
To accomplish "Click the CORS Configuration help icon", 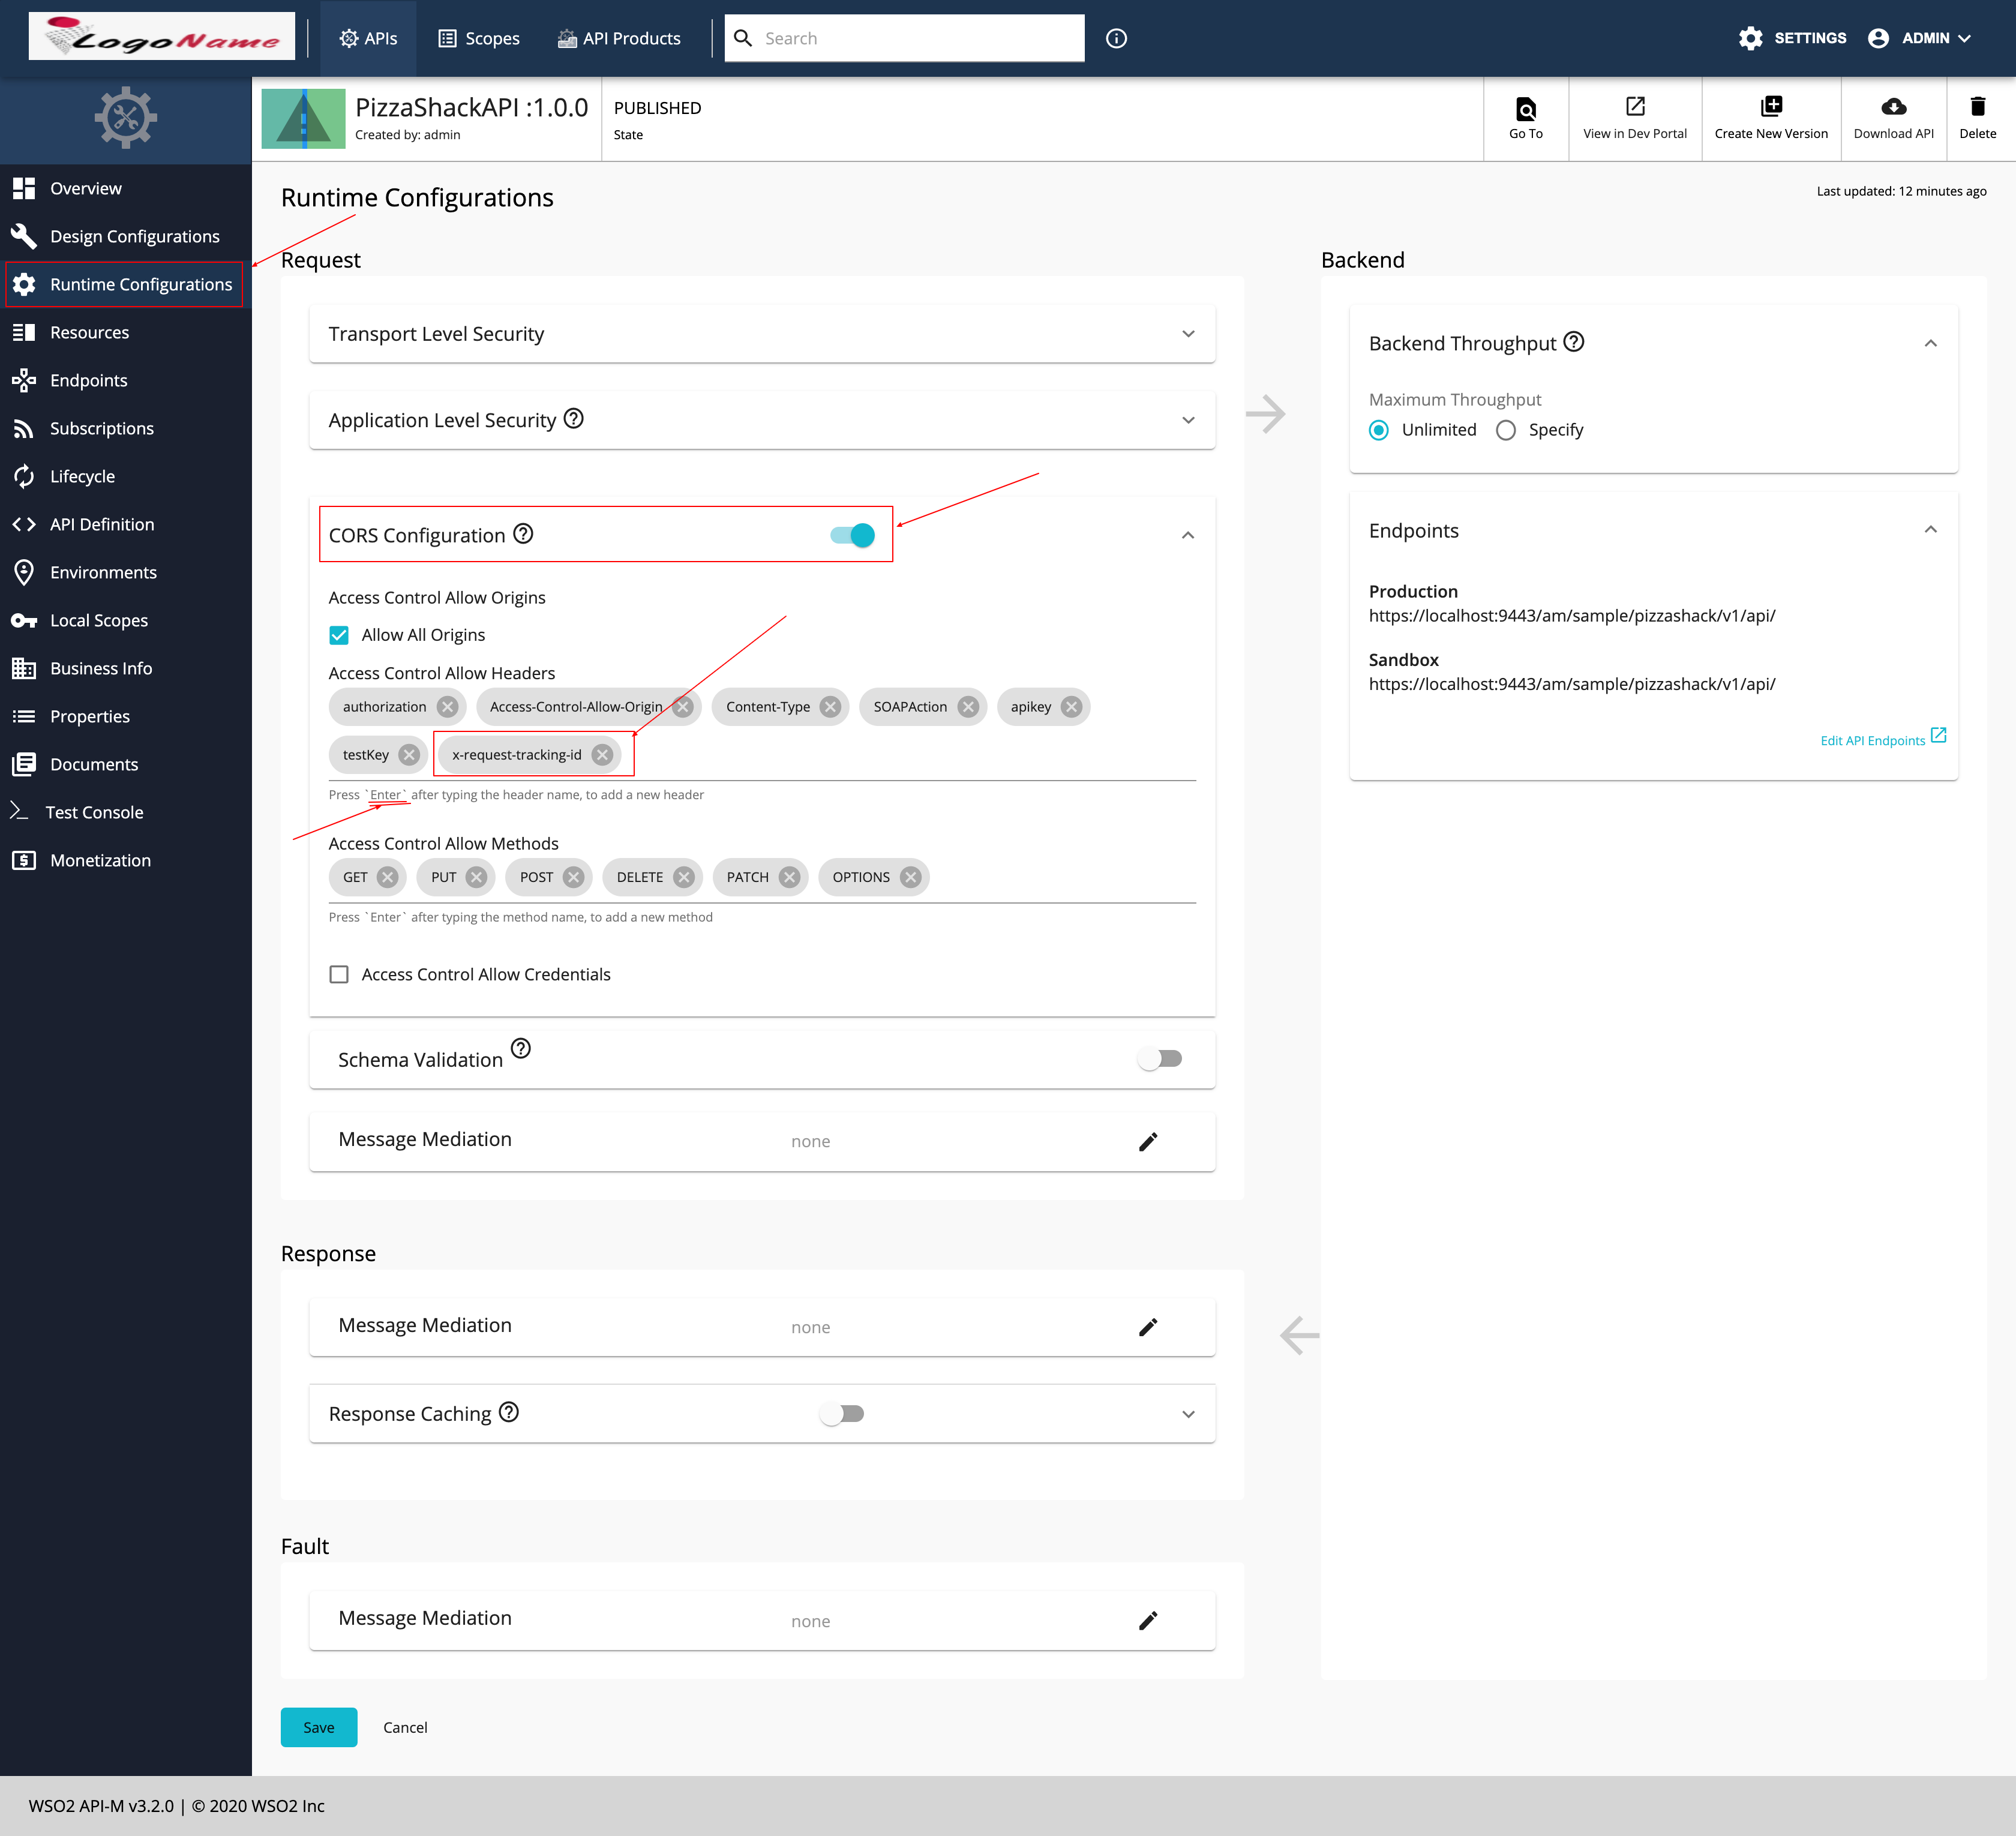I will pyautogui.click(x=523, y=535).
